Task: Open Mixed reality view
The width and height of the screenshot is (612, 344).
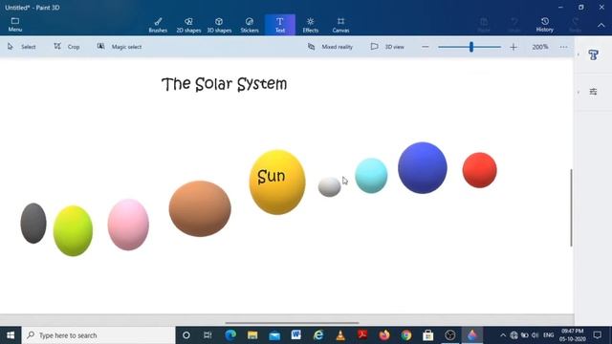Action: point(330,47)
